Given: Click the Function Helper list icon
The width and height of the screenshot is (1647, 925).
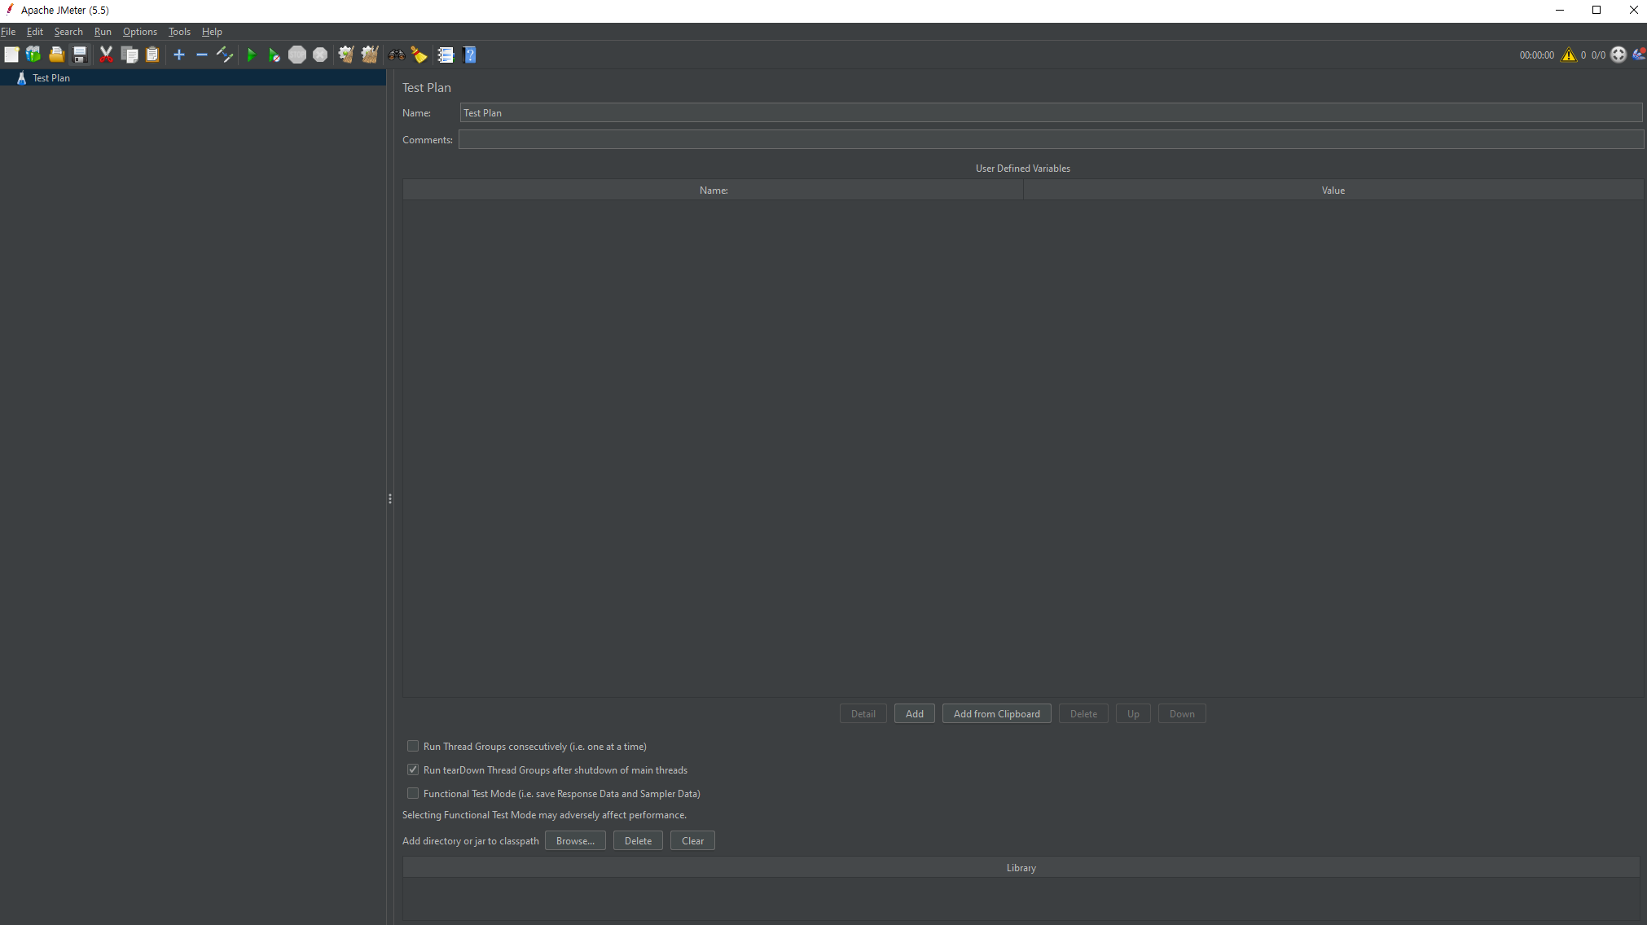Looking at the screenshot, I should (x=446, y=55).
